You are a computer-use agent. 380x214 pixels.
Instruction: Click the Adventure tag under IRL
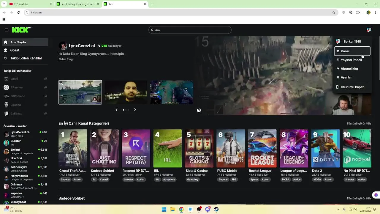pyautogui.click(x=169, y=180)
